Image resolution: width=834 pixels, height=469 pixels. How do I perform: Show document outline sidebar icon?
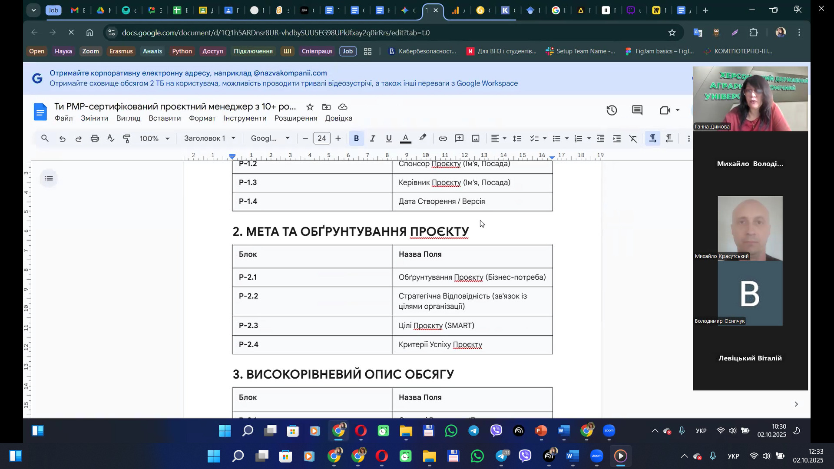(49, 178)
